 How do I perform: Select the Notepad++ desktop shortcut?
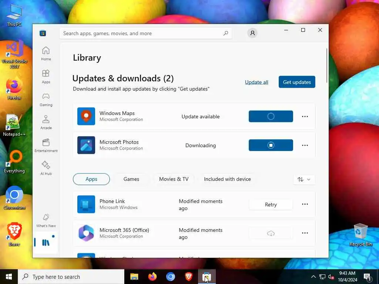coord(14,125)
